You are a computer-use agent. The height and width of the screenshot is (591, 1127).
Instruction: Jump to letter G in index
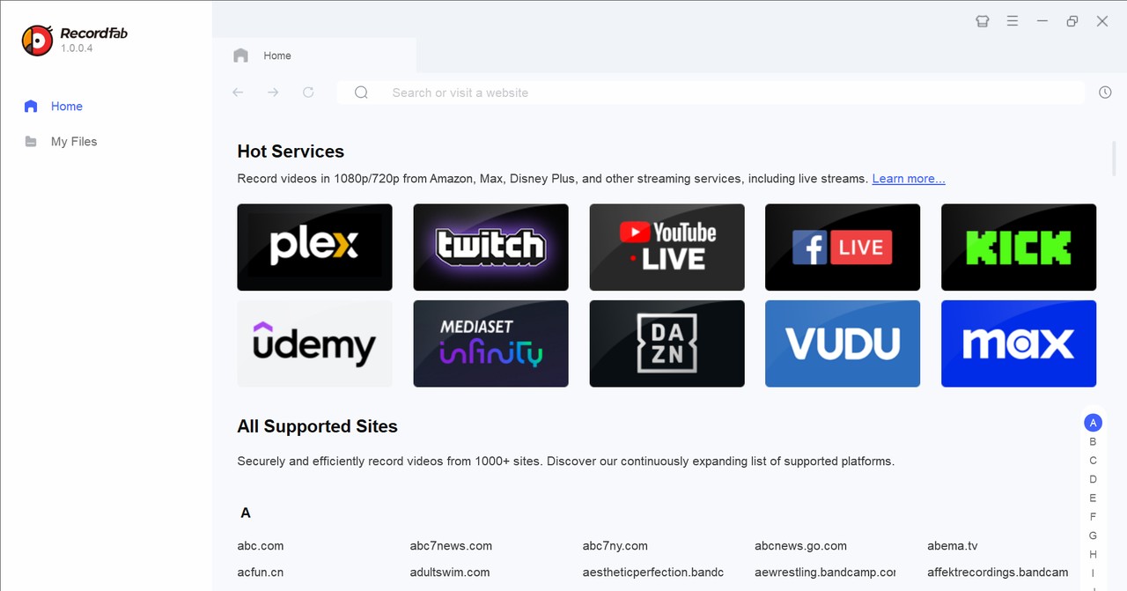click(x=1093, y=536)
